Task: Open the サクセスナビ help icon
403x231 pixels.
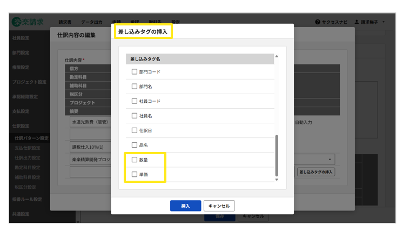Action: pyautogui.click(x=318, y=22)
